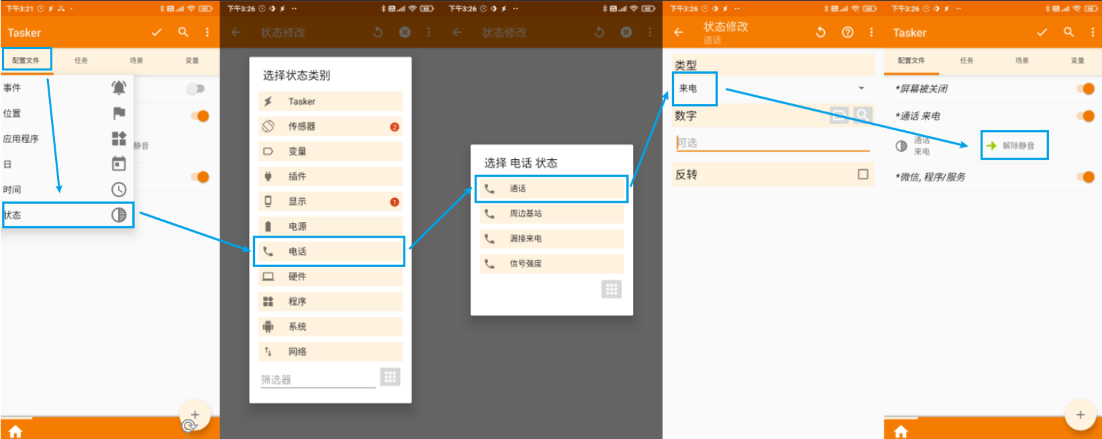The width and height of the screenshot is (1102, 439).
Task: Disable the *微信, 程序/服务 profile toggle
Action: tap(1085, 177)
